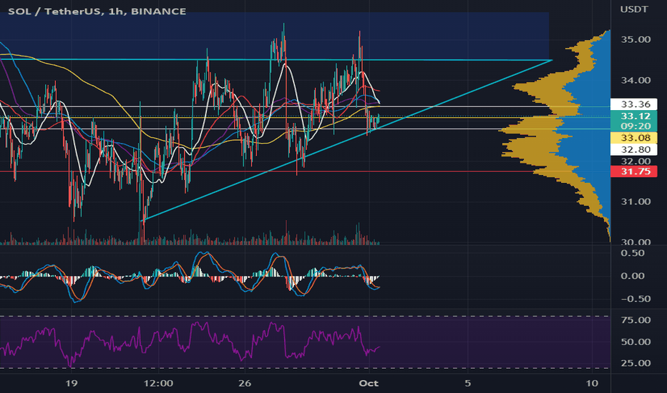Select the white 32.80 price label
Screen dimensions: 667x393
[x=634, y=149]
